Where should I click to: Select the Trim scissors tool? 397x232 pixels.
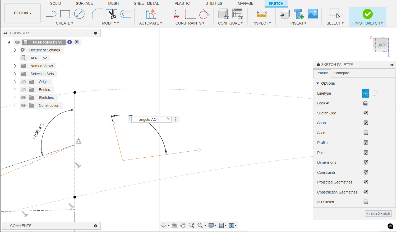pos(112,14)
